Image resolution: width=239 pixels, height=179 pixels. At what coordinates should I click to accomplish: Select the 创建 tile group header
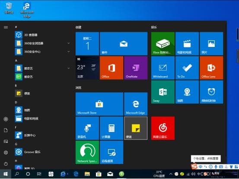(x=78, y=27)
